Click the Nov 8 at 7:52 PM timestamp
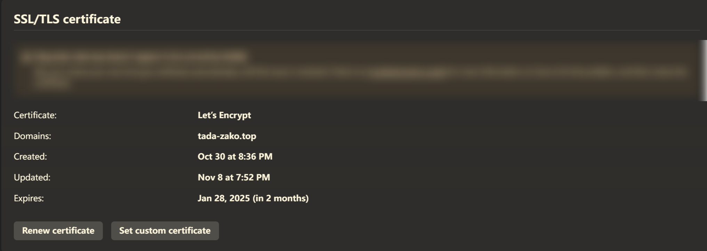The image size is (707, 251). click(234, 177)
